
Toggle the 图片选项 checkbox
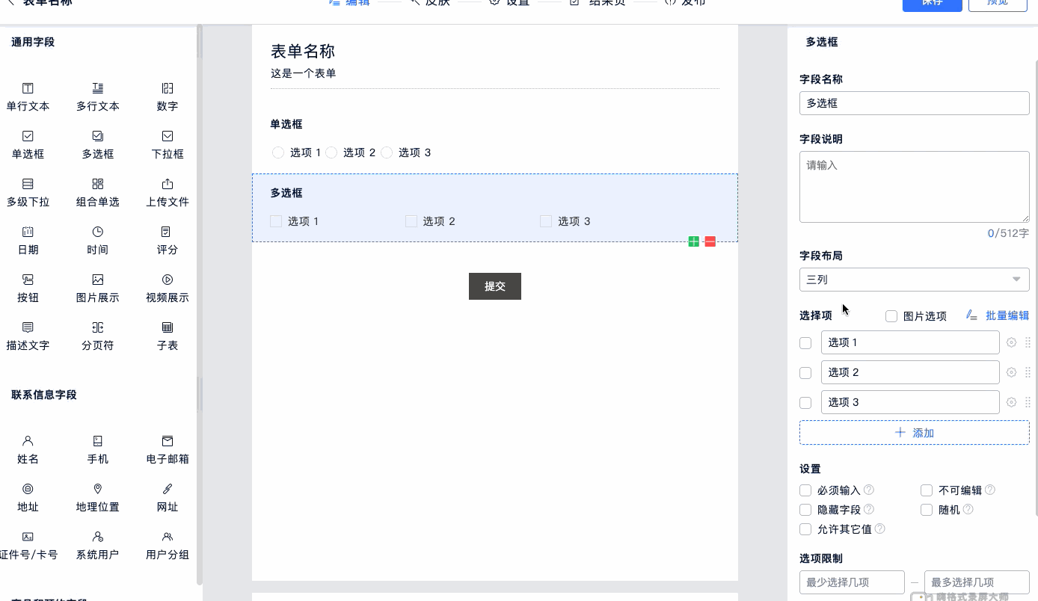[x=891, y=316]
